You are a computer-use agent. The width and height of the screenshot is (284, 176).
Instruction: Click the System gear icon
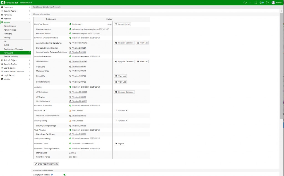coord(2,22)
